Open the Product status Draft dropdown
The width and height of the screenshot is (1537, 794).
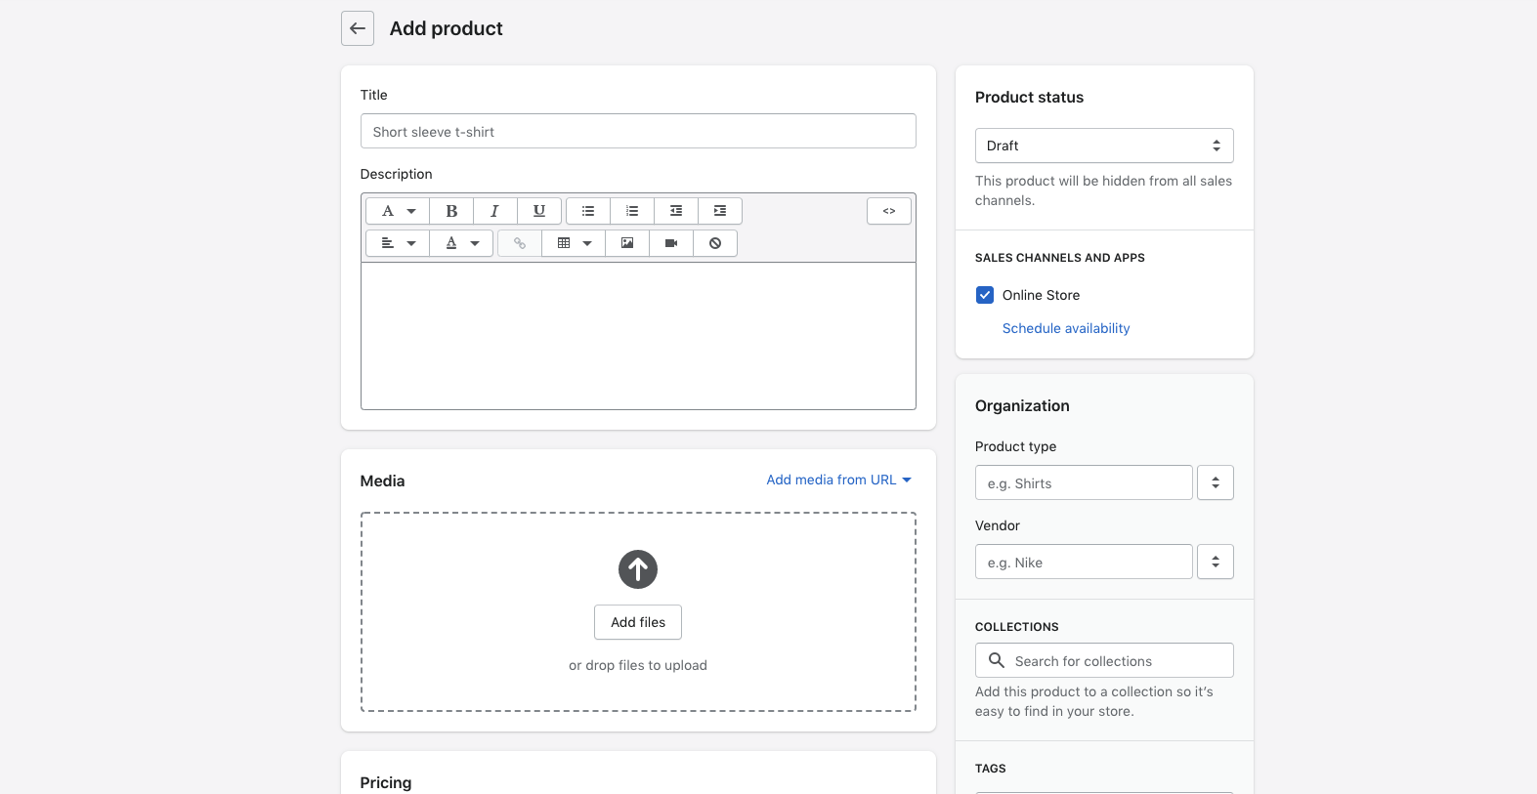click(x=1104, y=146)
